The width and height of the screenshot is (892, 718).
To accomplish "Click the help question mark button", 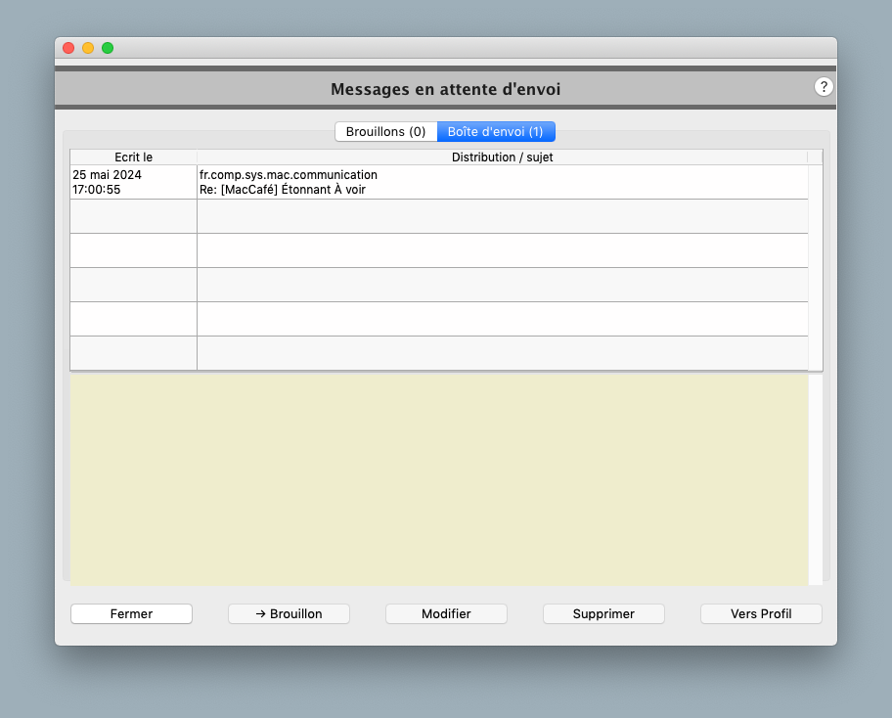I will pyautogui.click(x=824, y=87).
